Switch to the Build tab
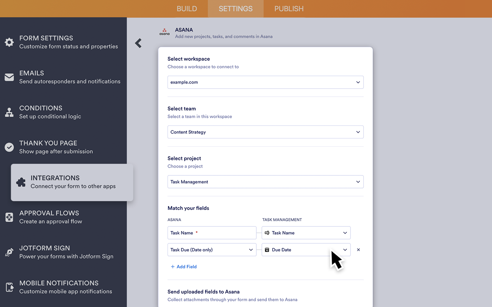Screen dimensions: 492x307 click(x=187, y=9)
